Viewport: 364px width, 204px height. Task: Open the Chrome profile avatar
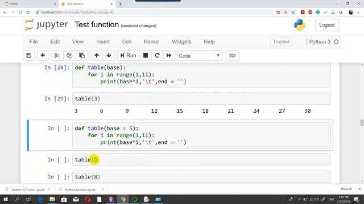[x=351, y=12]
